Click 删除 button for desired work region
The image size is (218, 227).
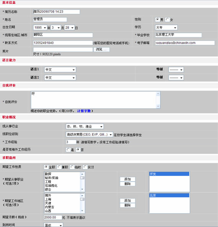click(x=128, y=205)
